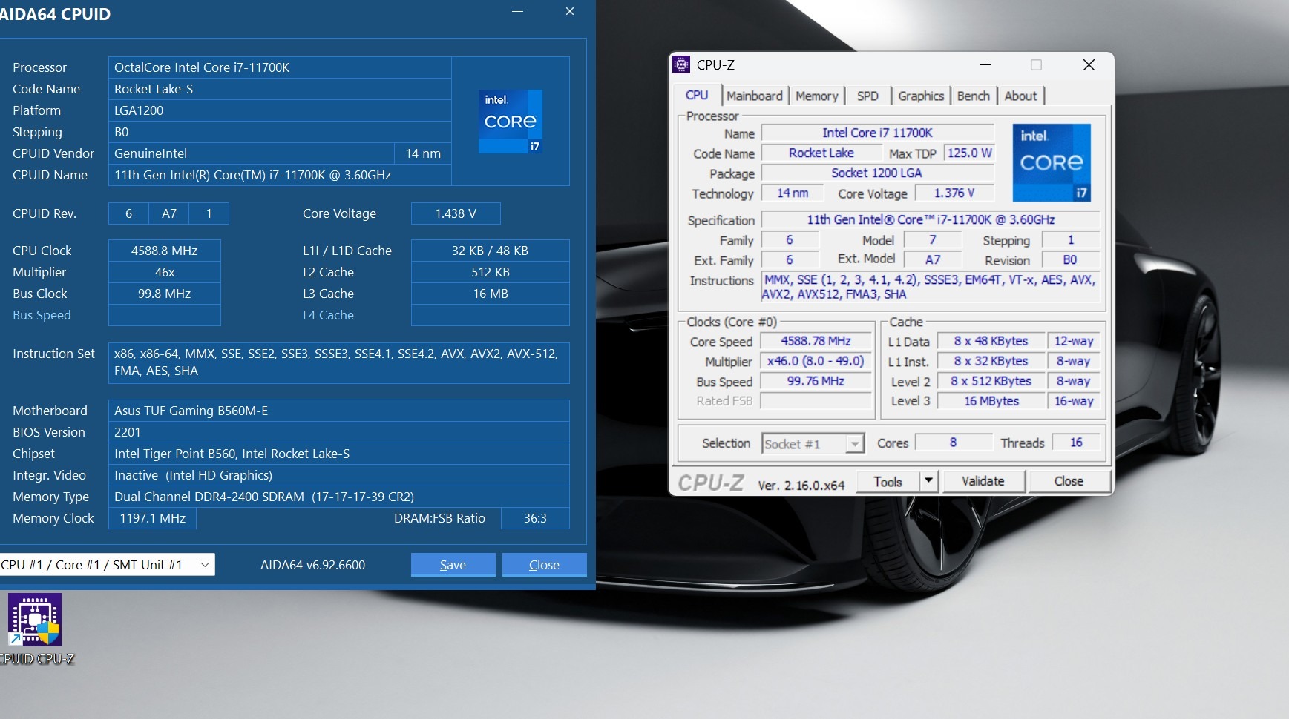The width and height of the screenshot is (1289, 719).
Task: Click the Bus Clock value 99.8 MHz
Action: pos(165,294)
